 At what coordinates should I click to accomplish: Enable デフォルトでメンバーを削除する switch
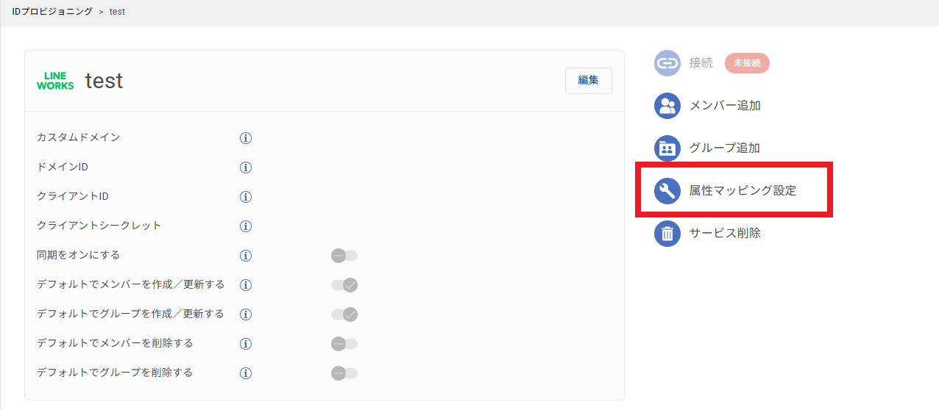coord(344,344)
